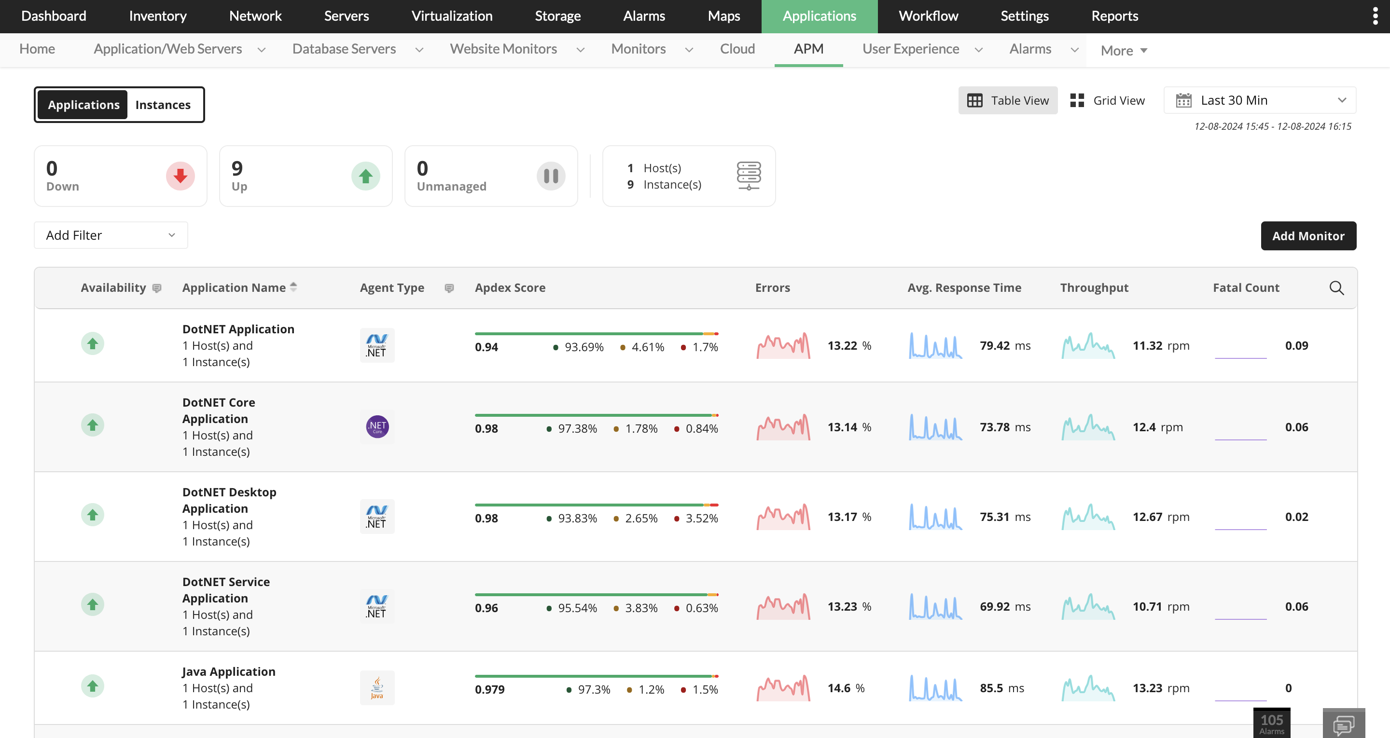This screenshot has height=738, width=1390.
Task: Open the DotNET Application link
Action: [238, 329]
